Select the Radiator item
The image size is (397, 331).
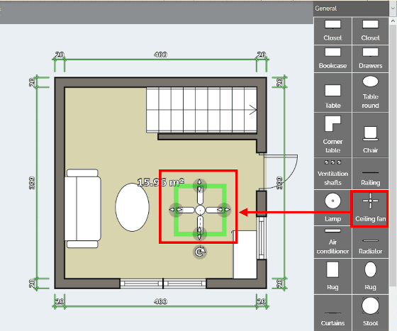pyautogui.click(x=370, y=242)
